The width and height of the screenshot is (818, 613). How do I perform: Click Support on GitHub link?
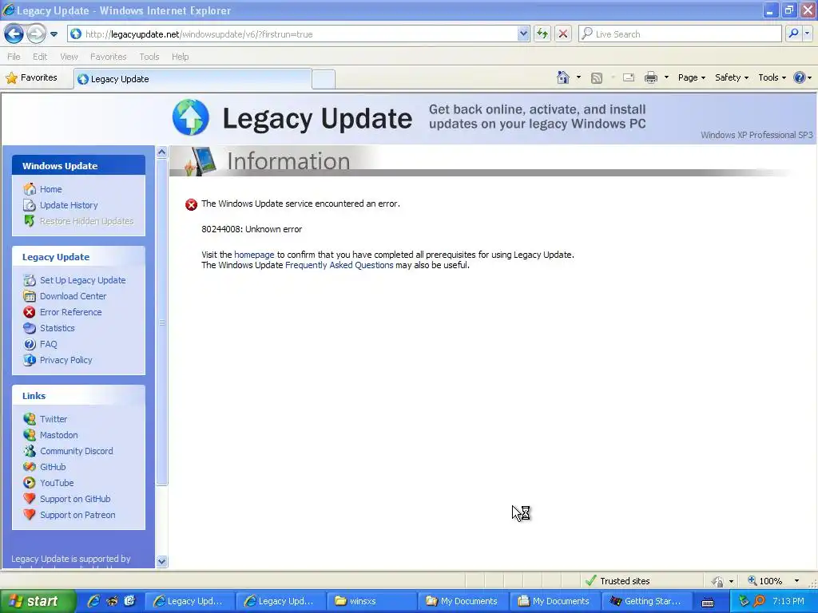point(75,500)
